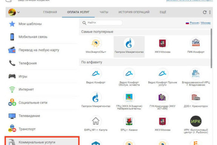The width and height of the screenshot is (217, 145).
Task: Expand the account avatar dropdown arrow
Action: (x=18, y=12)
